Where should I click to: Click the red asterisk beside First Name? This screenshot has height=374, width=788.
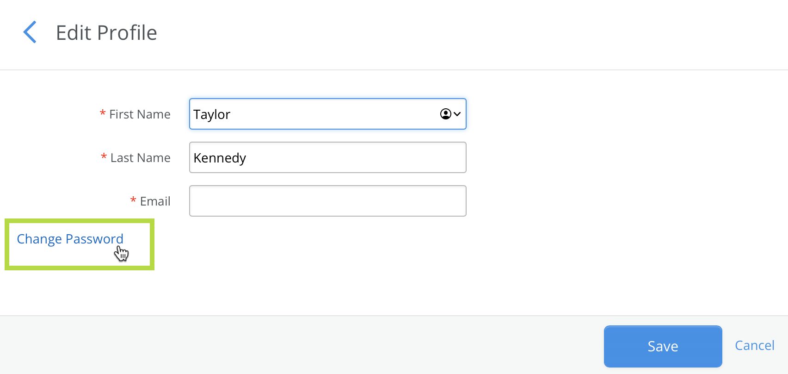point(103,113)
